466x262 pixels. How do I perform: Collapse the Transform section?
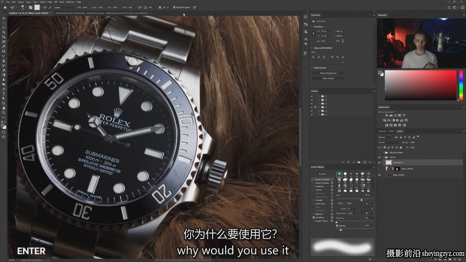(312, 27)
